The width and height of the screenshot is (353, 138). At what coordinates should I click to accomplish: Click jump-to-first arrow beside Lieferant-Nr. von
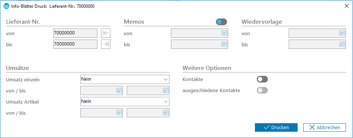[x=106, y=33]
